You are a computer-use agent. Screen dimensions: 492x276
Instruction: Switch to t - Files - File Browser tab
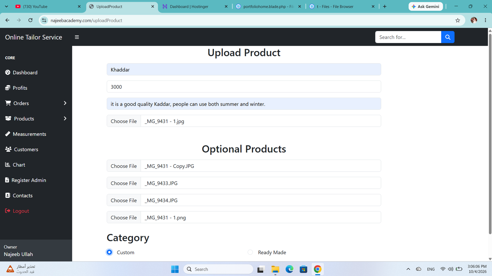[x=342, y=6]
